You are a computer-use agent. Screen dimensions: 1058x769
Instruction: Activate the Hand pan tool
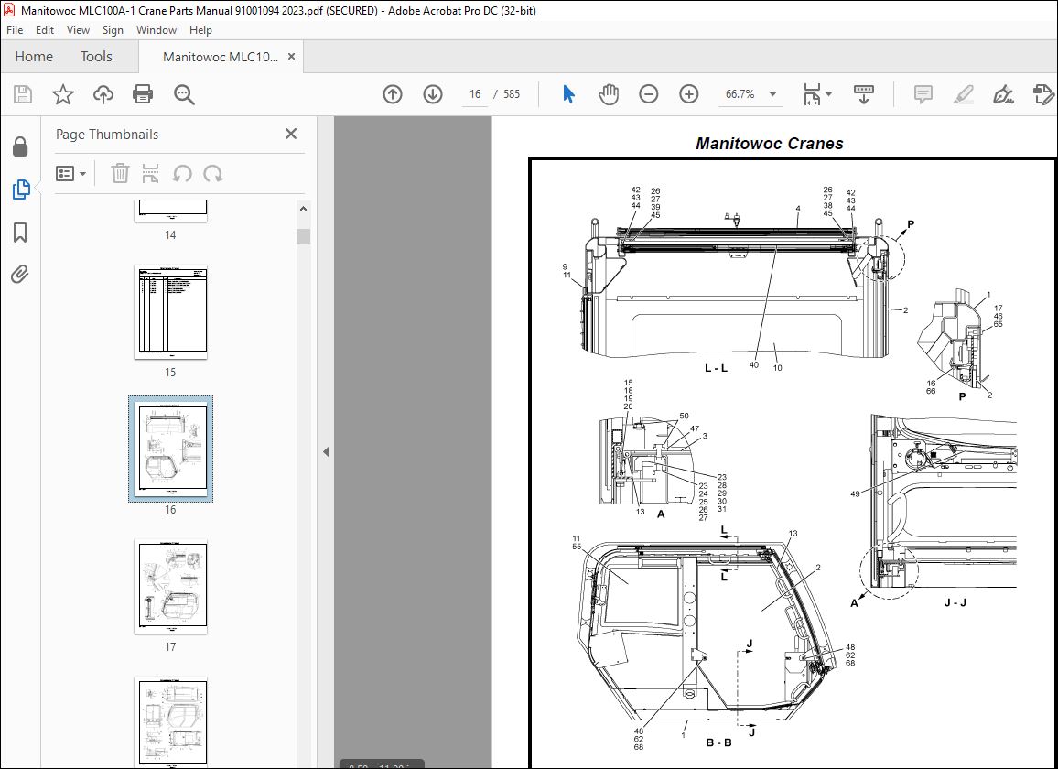[x=608, y=94]
